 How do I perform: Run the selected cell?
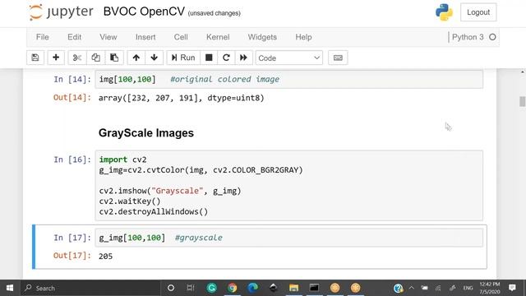tap(183, 58)
